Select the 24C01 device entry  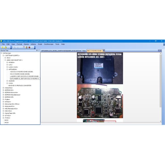click(6, 120)
